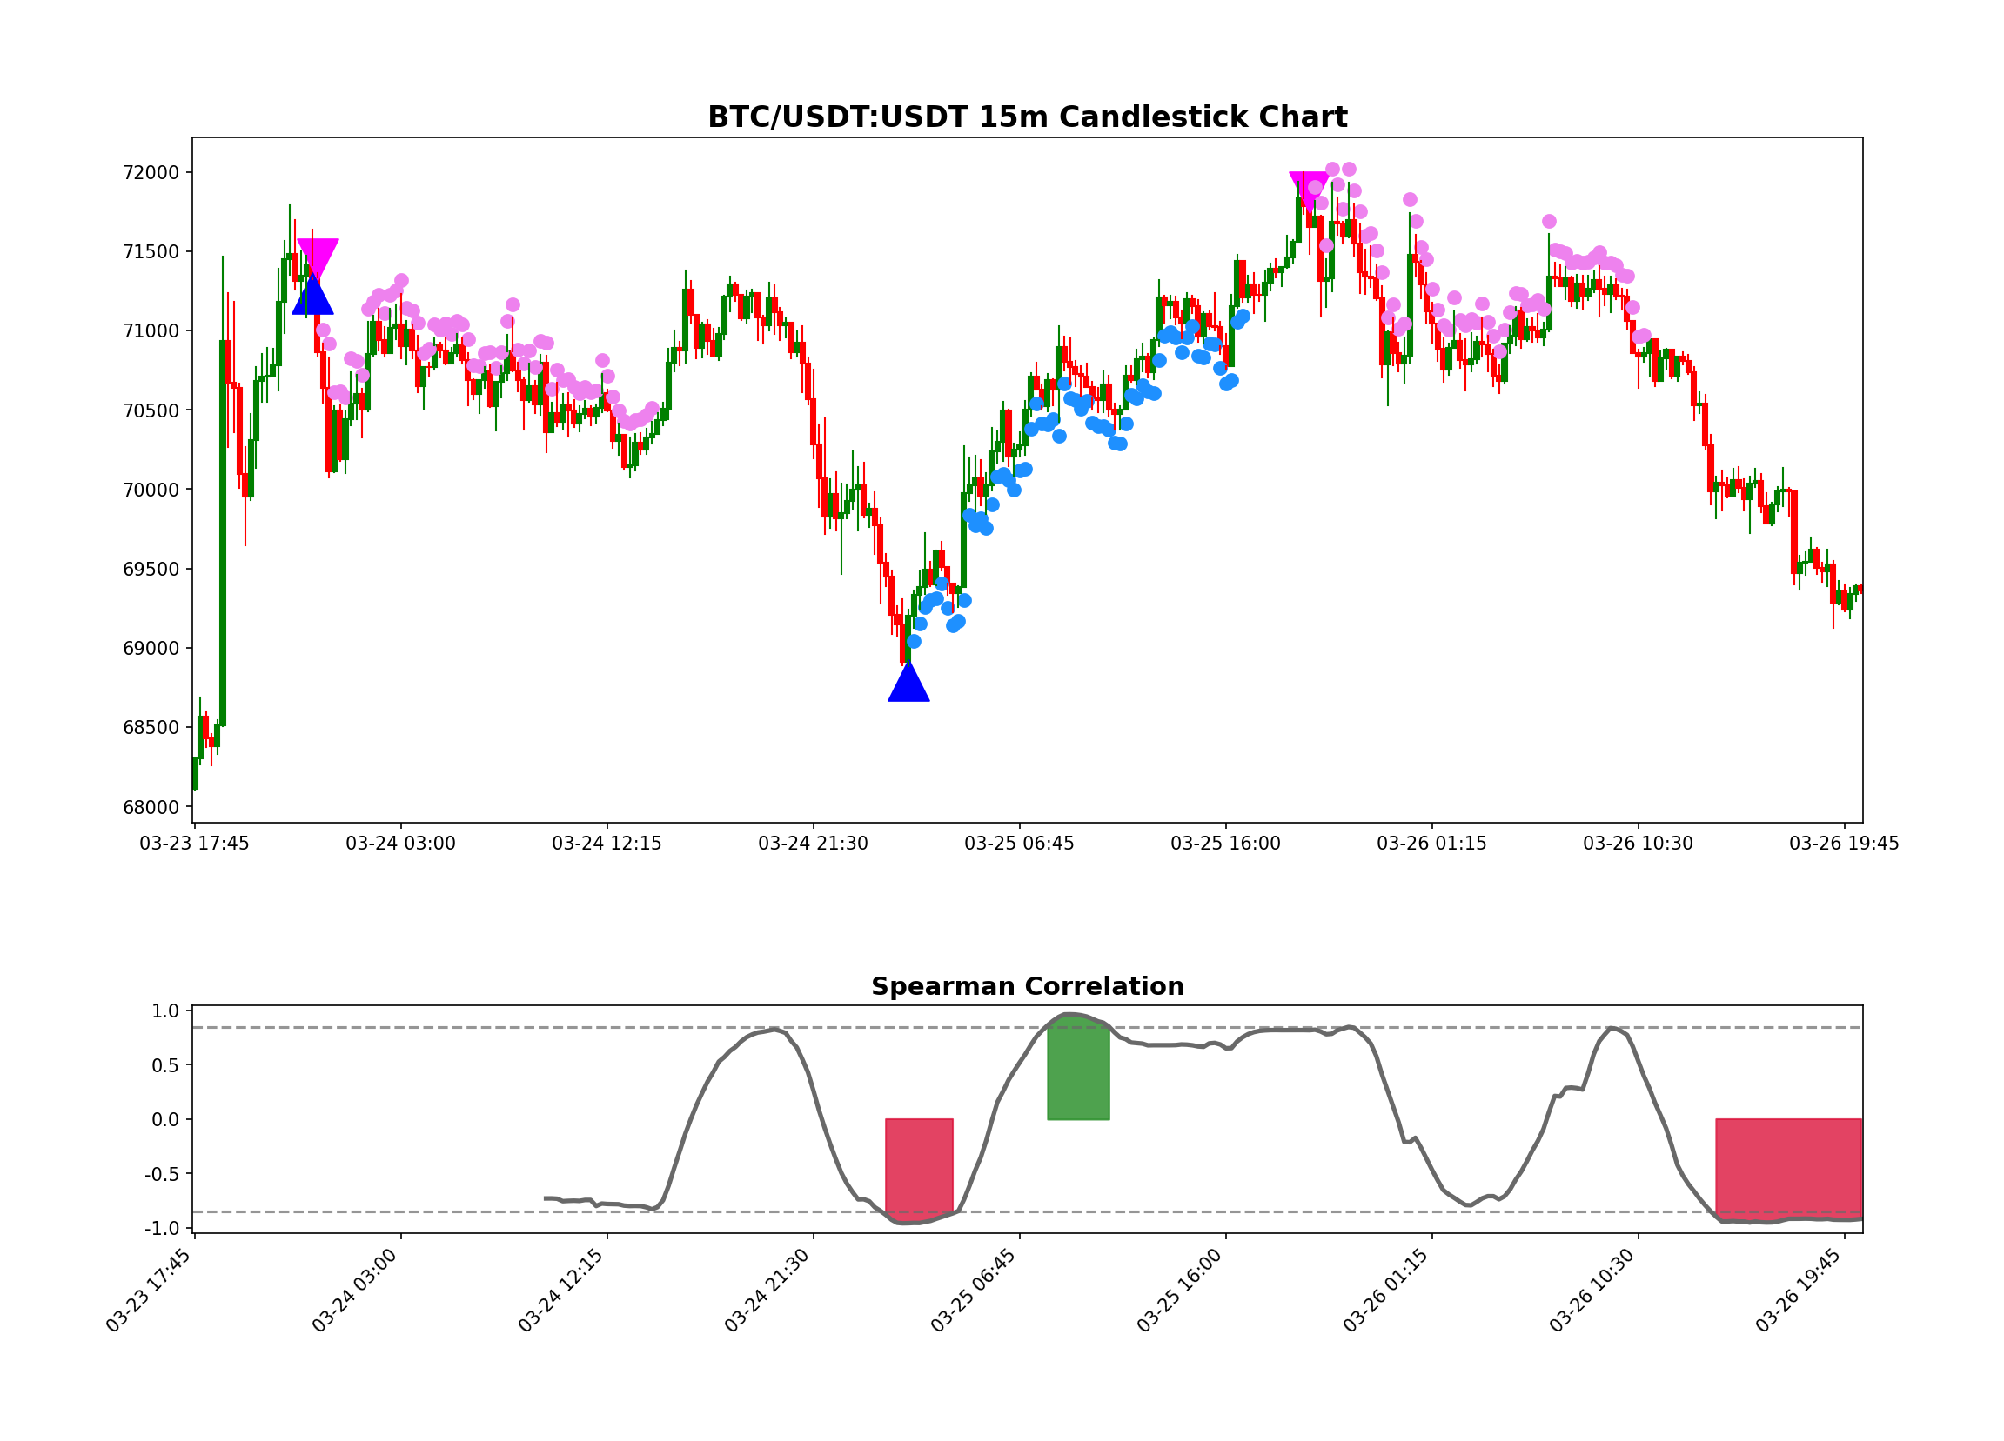Click the blue up-triangle beside 71500 peak
The image size is (2004, 1441).
[312, 298]
